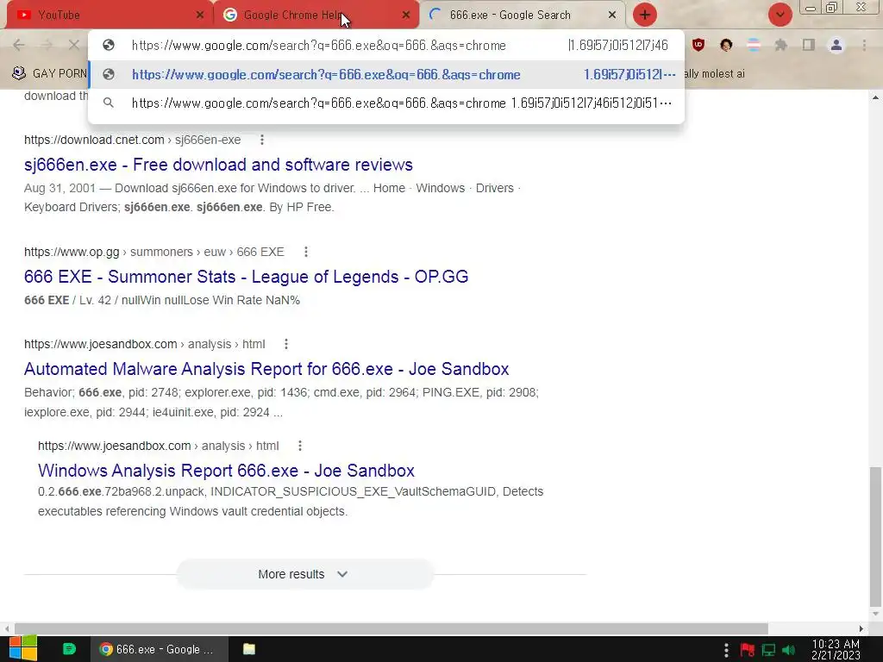This screenshot has width=883, height=662.
Task: Open the taskbar clock showing 10:23 AM
Action: pos(836,650)
